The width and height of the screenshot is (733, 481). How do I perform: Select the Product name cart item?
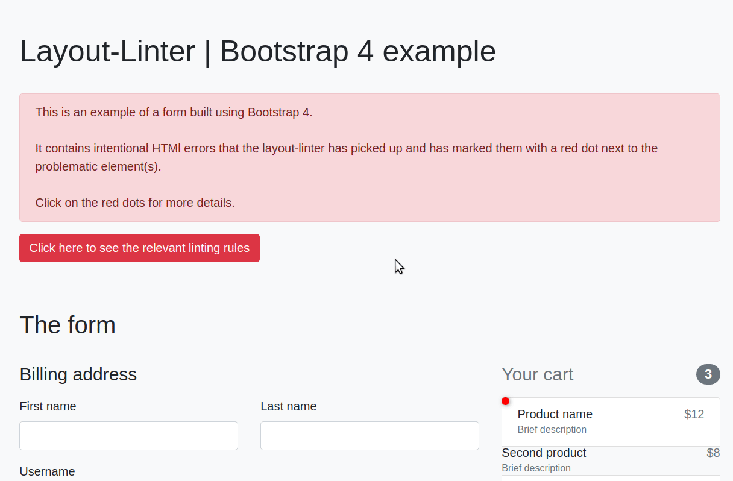(611, 422)
